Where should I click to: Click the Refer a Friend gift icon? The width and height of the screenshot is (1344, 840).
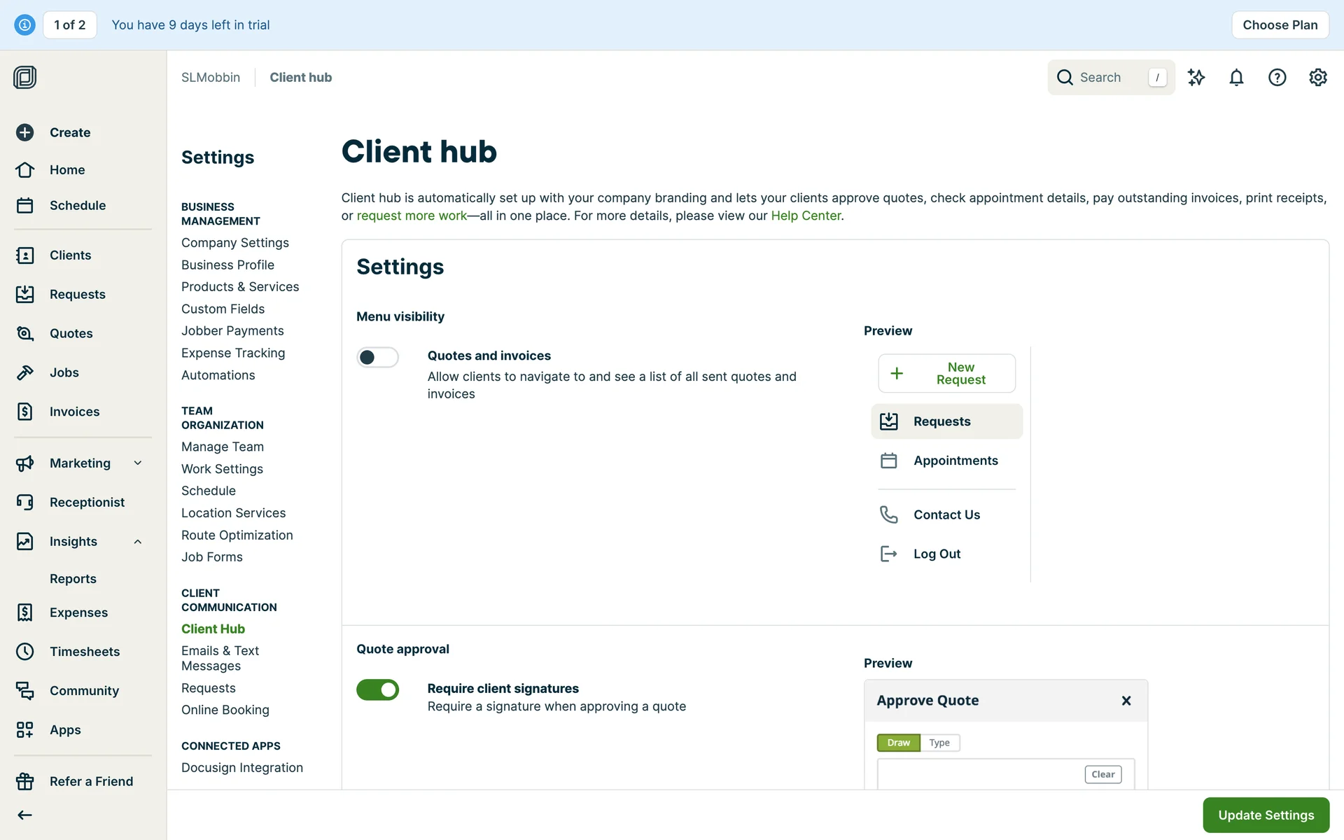click(25, 781)
